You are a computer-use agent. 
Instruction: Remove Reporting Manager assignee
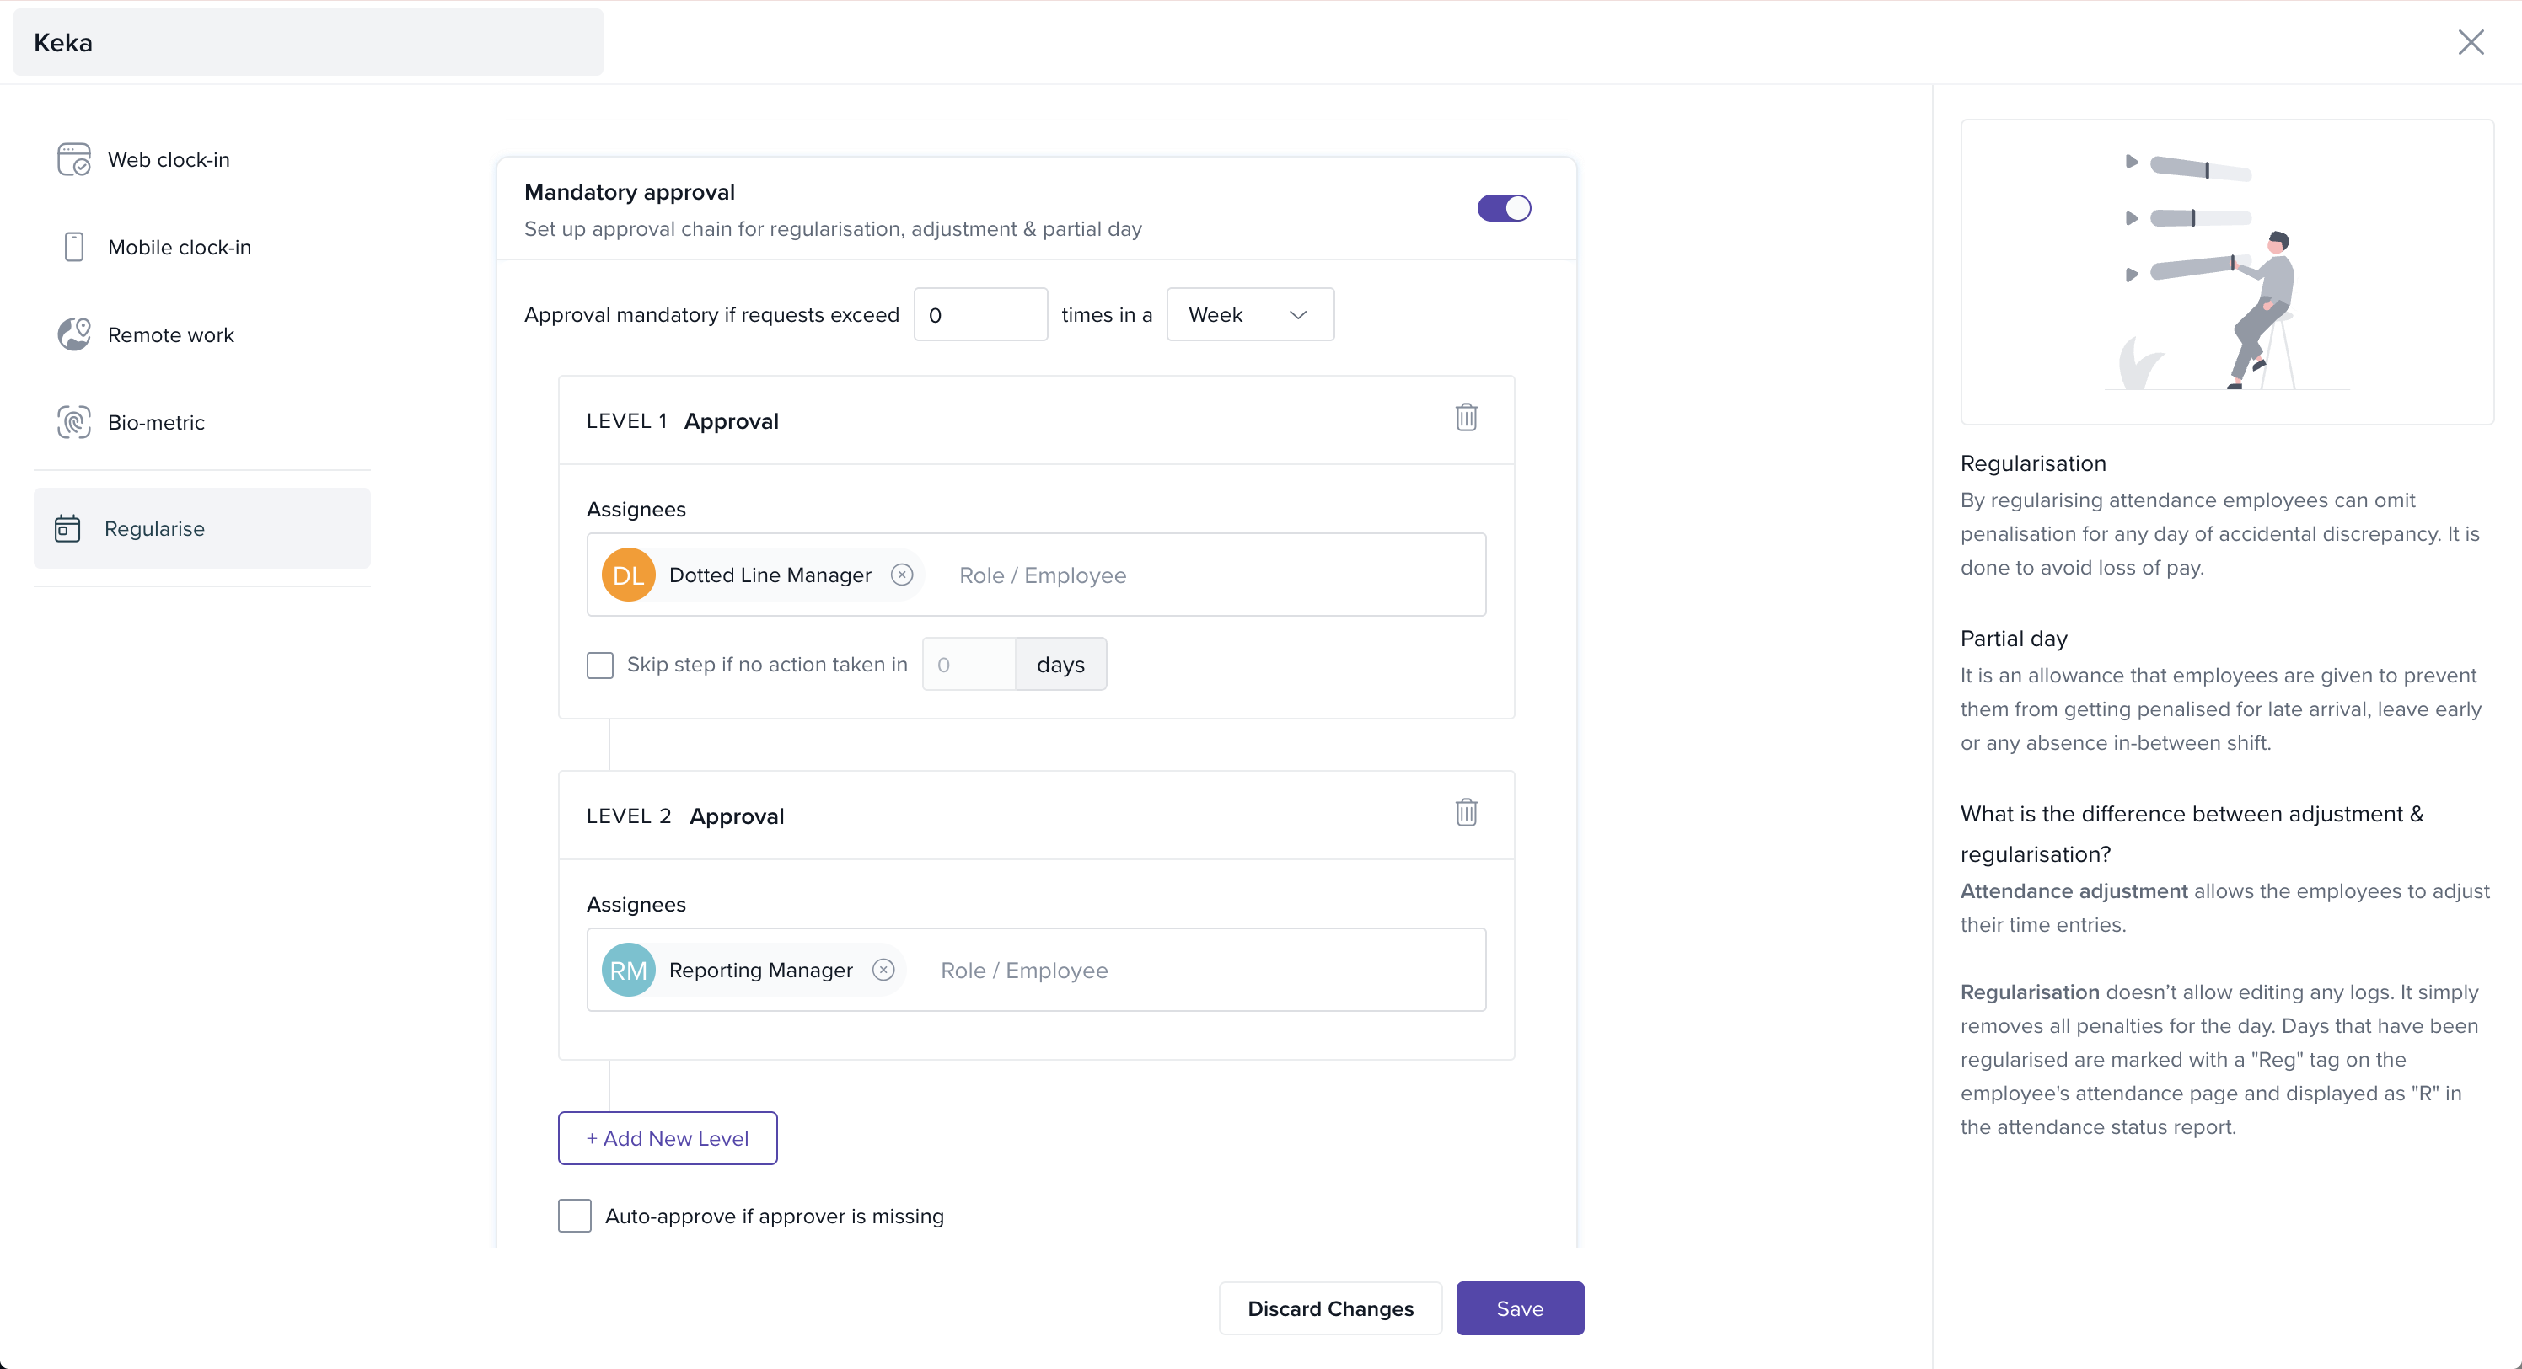pos(883,970)
